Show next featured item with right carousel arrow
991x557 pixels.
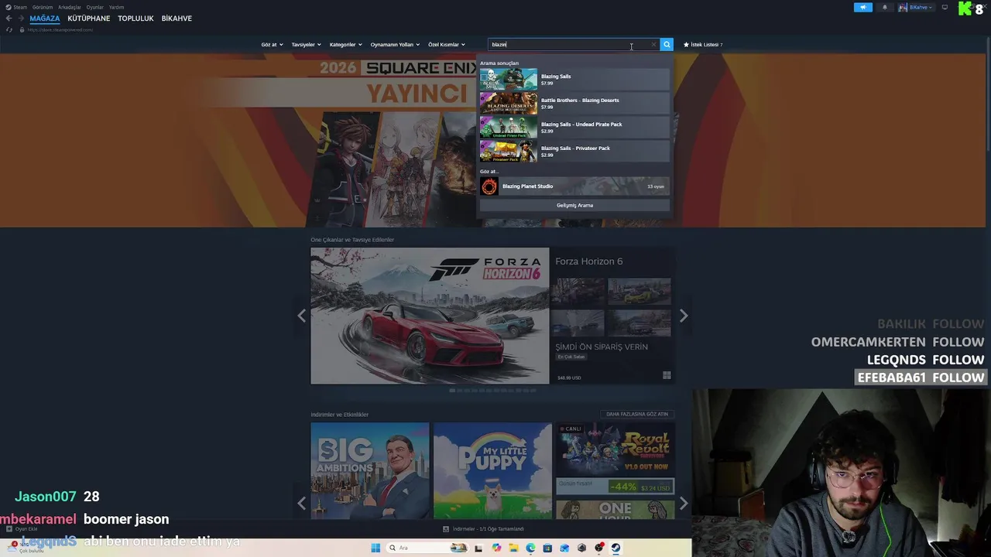click(684, 316)
